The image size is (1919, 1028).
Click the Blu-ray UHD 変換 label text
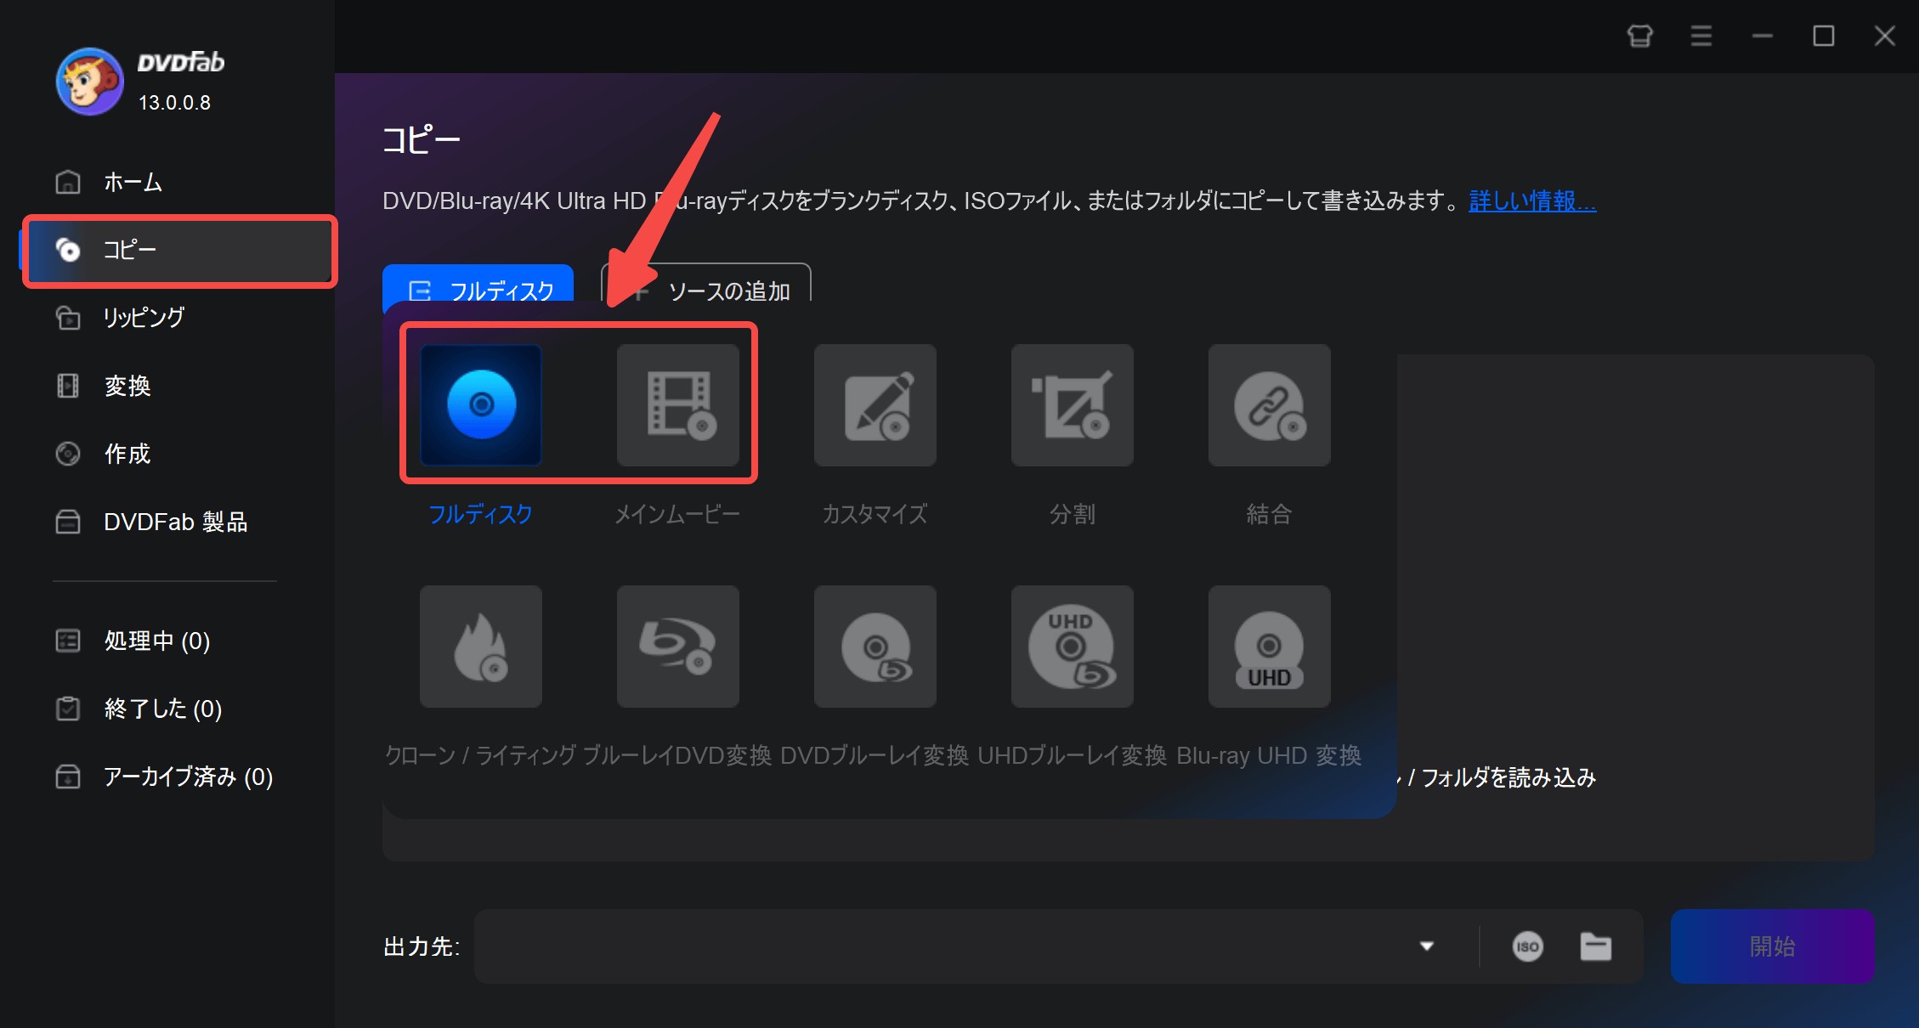point(1269,755)
